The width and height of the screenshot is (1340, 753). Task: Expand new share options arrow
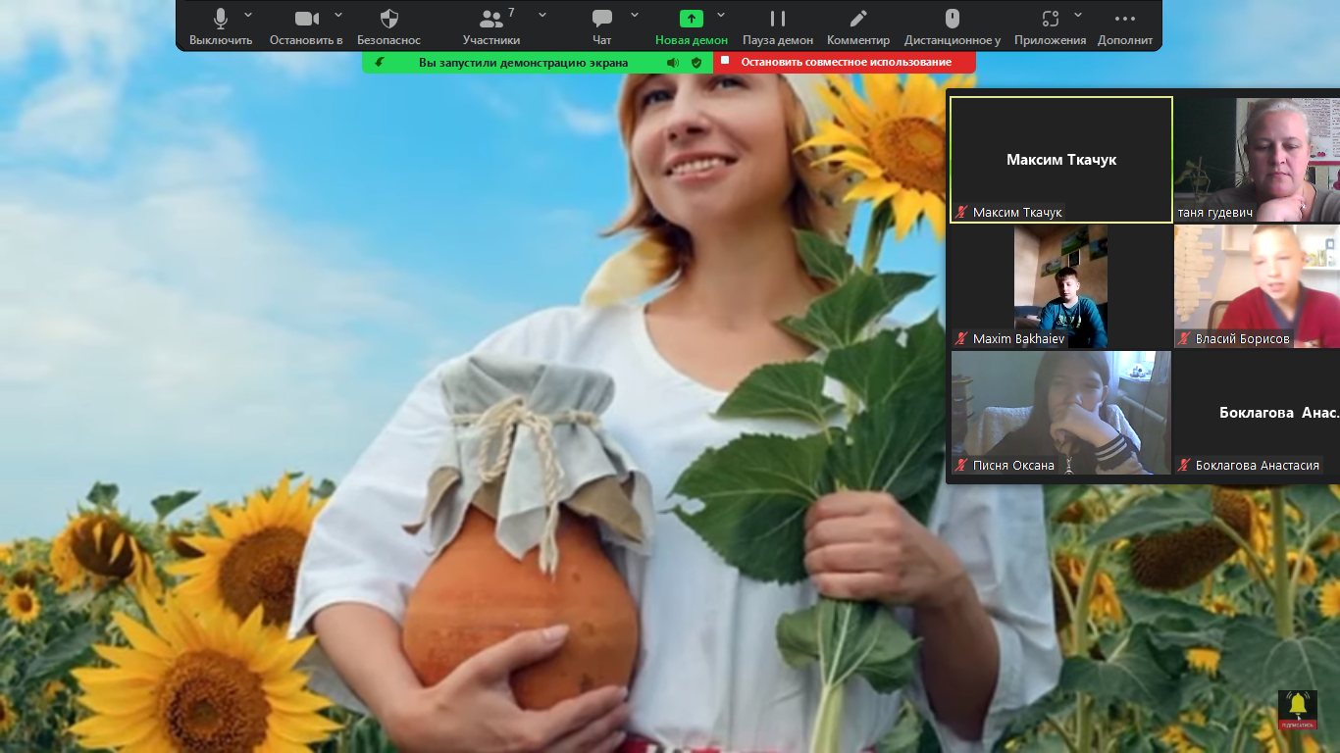[721, 15]
